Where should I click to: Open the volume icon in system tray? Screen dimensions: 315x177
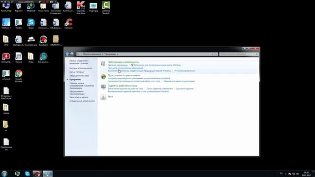click(297, 174)
